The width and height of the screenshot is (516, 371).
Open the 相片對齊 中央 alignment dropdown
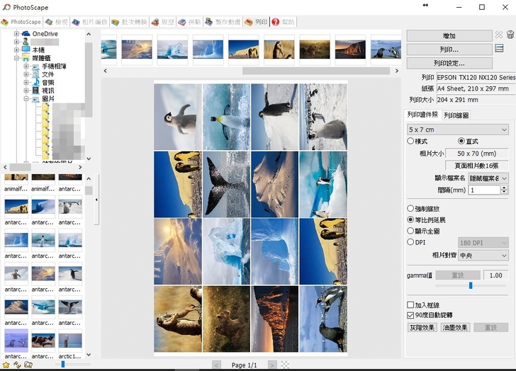click(483, 255)
